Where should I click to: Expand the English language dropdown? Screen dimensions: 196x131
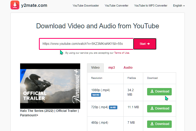179,6
